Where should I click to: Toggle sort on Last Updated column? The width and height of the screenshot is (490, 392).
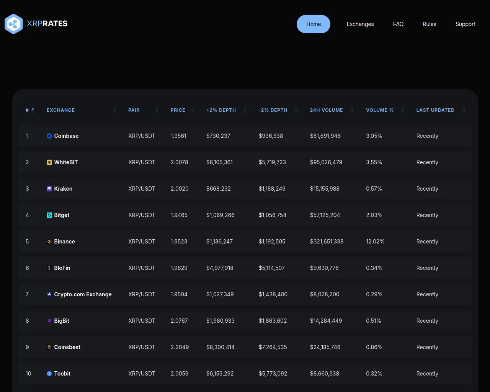tap(464, 110)
